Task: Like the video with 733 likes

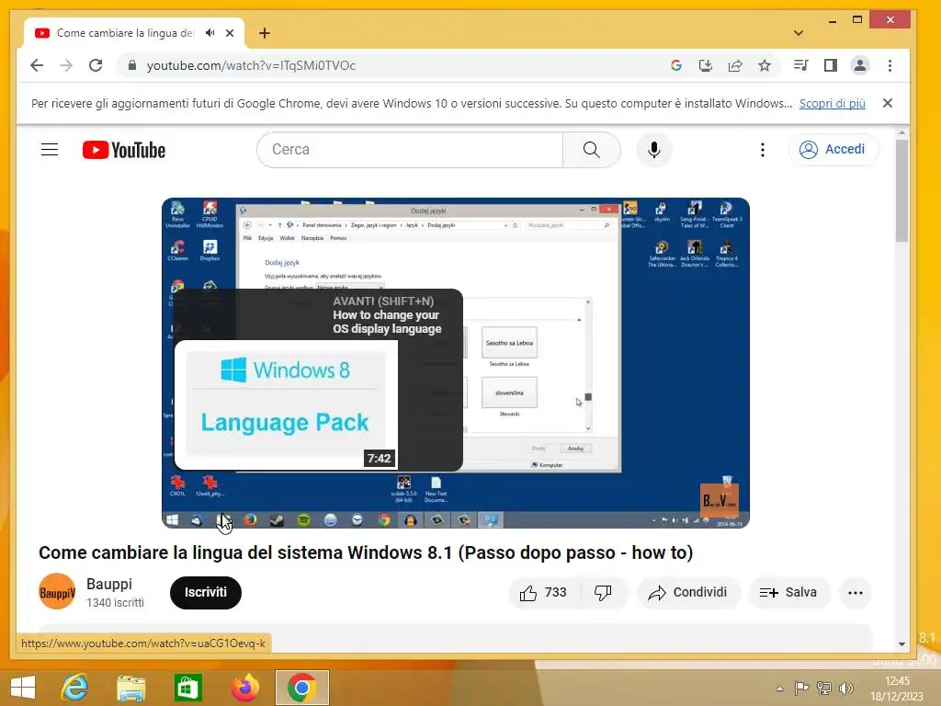Action: 542,593
